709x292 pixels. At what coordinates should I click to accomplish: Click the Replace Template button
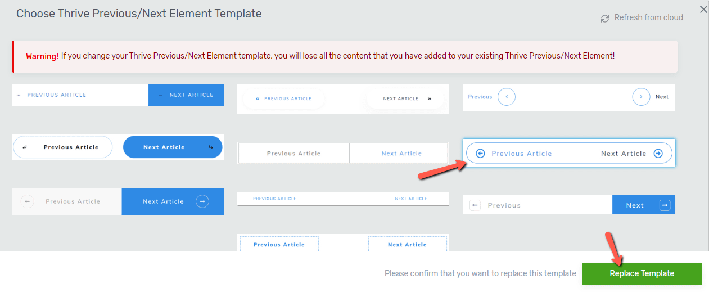pyautogui.click(x=642, y=273)
